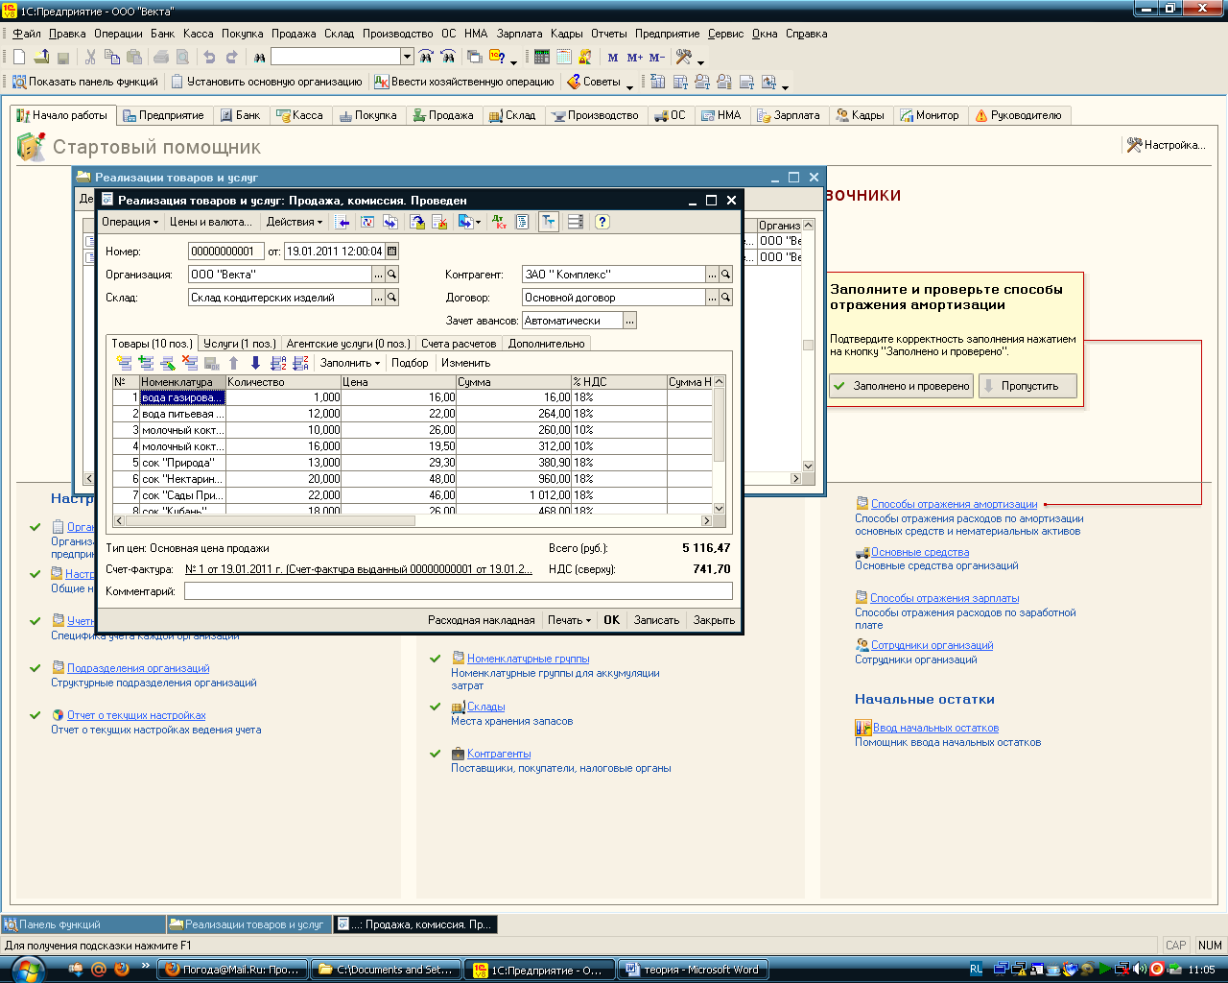The height and width of the screenshot is (983, 1228).
Task: Click the goods table horizontal scrollbar
Action: [413, 521]
